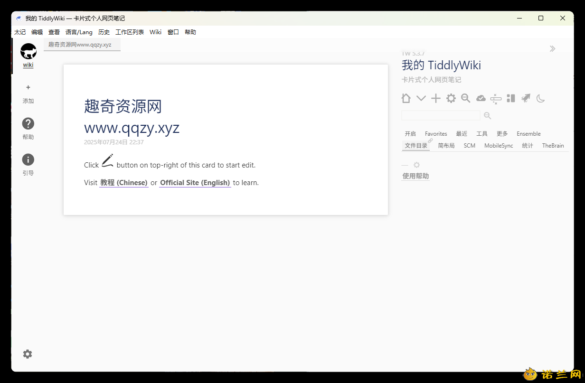The width and height of the screenshot is (585, 383).
Task: Switch to the 开启 sidebar tab
Action: point(410,134)
